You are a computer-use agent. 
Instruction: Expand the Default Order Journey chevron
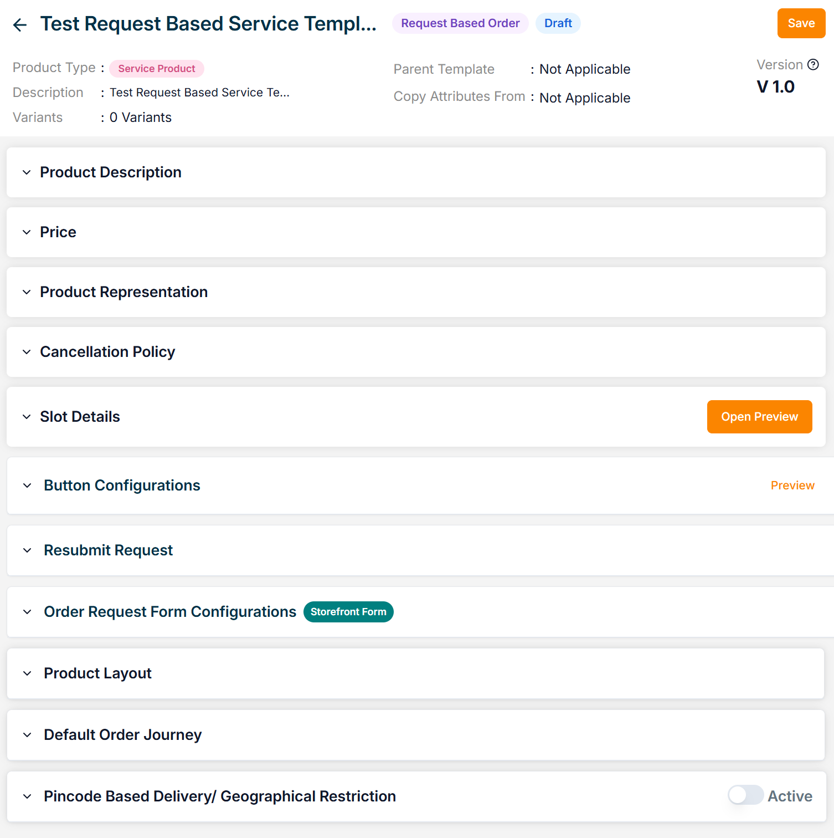click(x=27, y=735)
